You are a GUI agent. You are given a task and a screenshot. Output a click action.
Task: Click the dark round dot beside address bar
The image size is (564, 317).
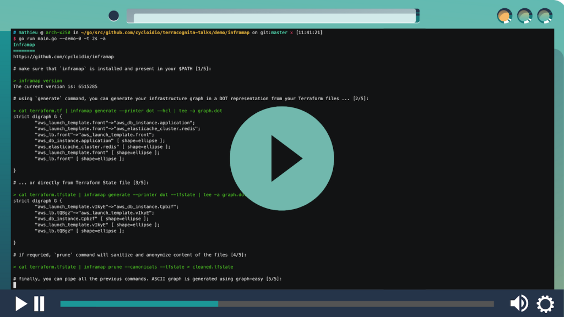113,16
